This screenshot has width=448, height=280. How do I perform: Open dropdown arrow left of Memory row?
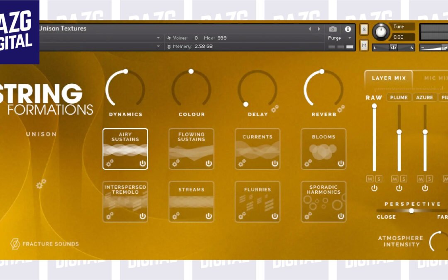coord(158,46)
